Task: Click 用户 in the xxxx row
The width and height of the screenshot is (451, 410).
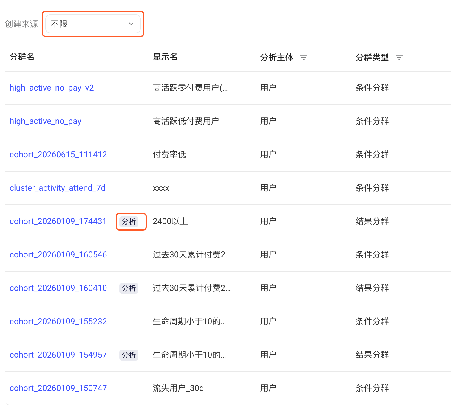Action: (x=268, y=188)
